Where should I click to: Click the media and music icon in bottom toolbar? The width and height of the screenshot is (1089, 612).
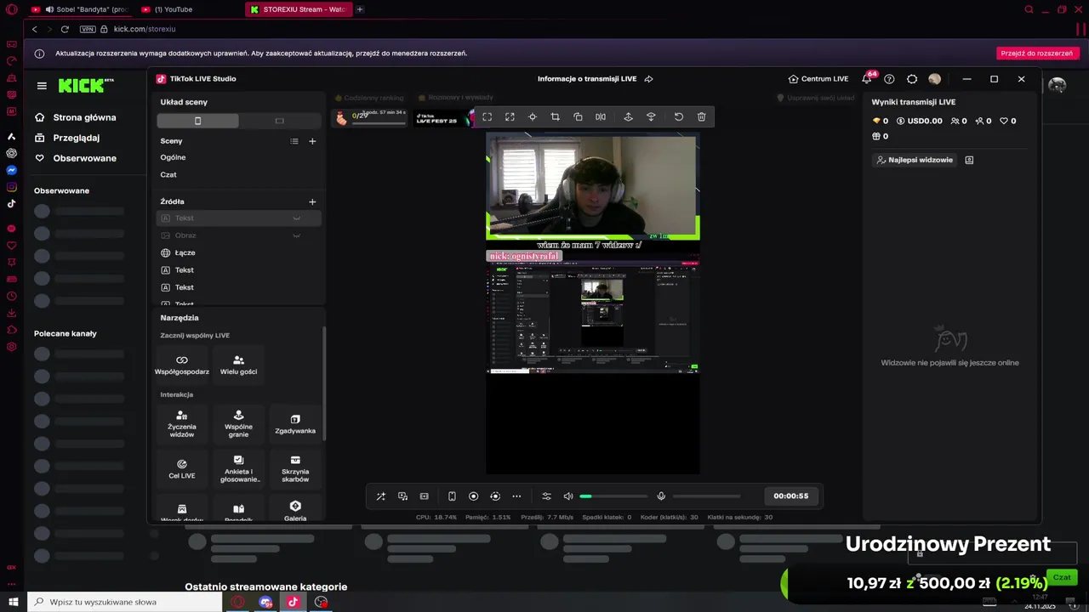click(x=402, y=496)
